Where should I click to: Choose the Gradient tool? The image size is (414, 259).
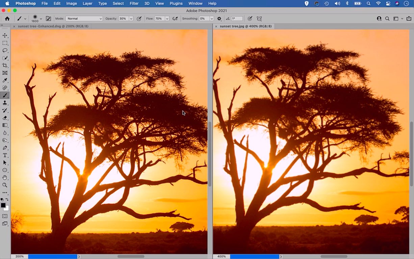click(x=5, y=125)
